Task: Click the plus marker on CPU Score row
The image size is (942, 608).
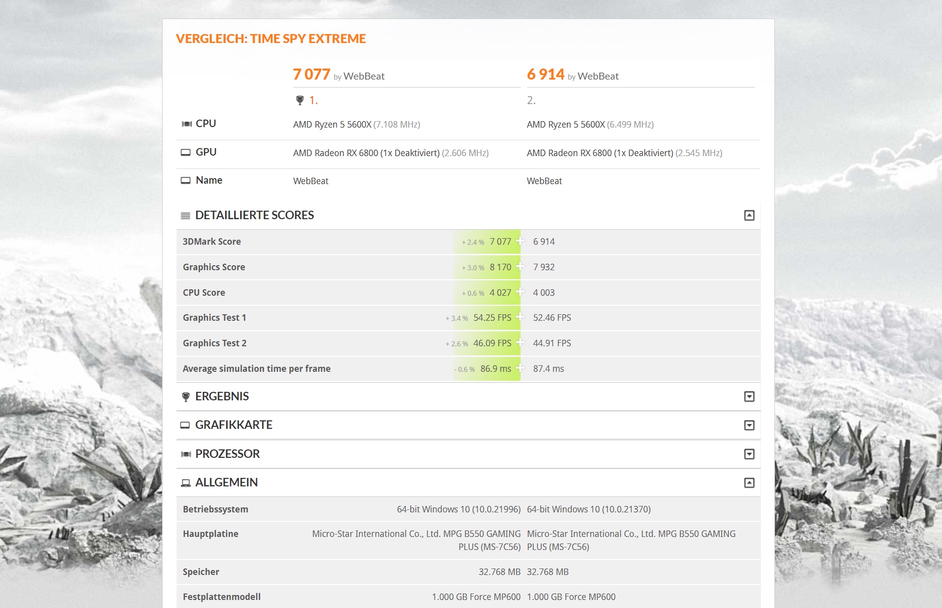Action: (520, 292)
